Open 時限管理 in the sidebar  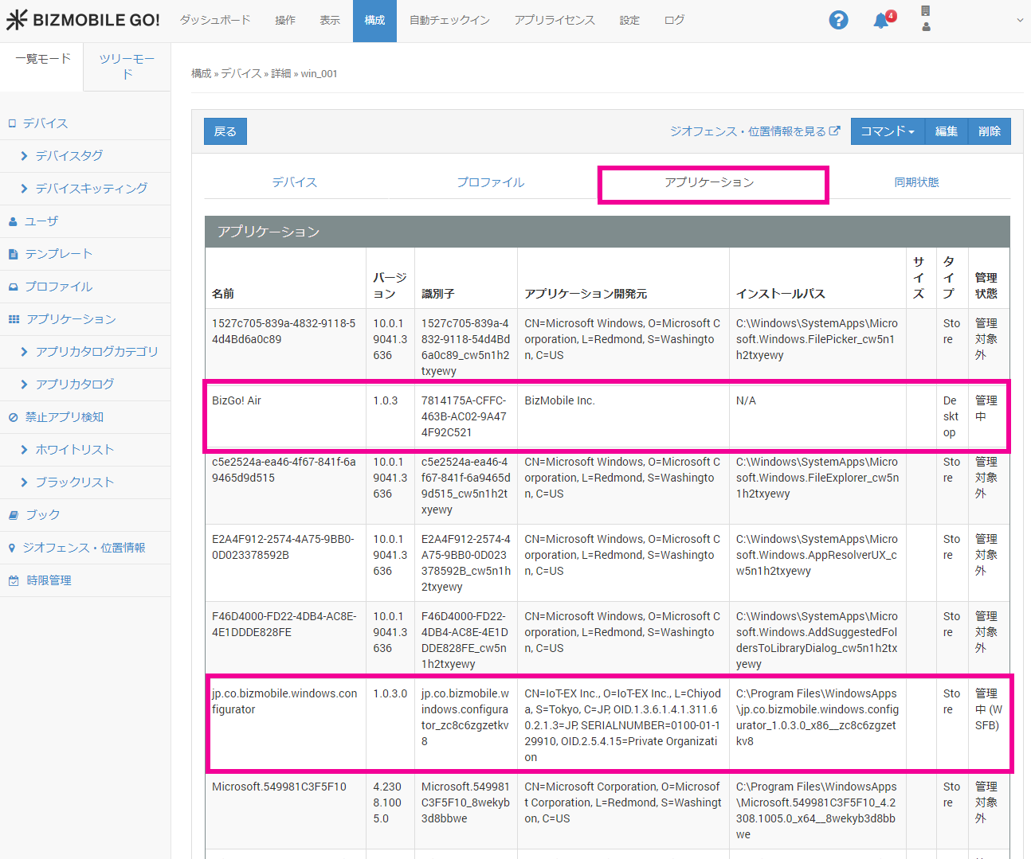(49, 580)
